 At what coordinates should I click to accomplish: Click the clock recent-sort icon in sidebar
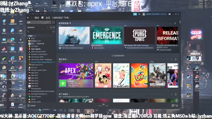point(51,28)
